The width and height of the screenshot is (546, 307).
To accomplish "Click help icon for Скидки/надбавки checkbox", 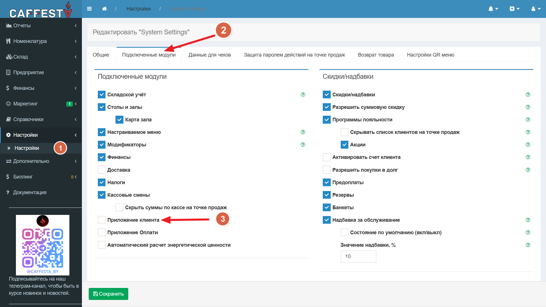I will coord(528,95).
